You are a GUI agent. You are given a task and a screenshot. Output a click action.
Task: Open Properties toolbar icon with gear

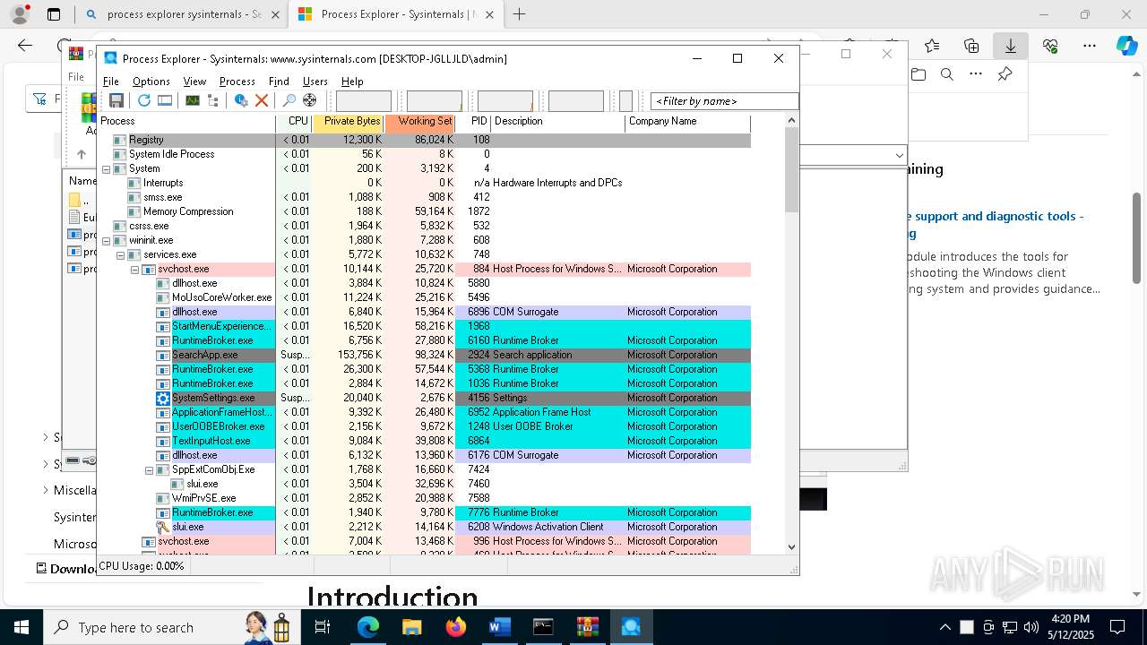(241, 100)
